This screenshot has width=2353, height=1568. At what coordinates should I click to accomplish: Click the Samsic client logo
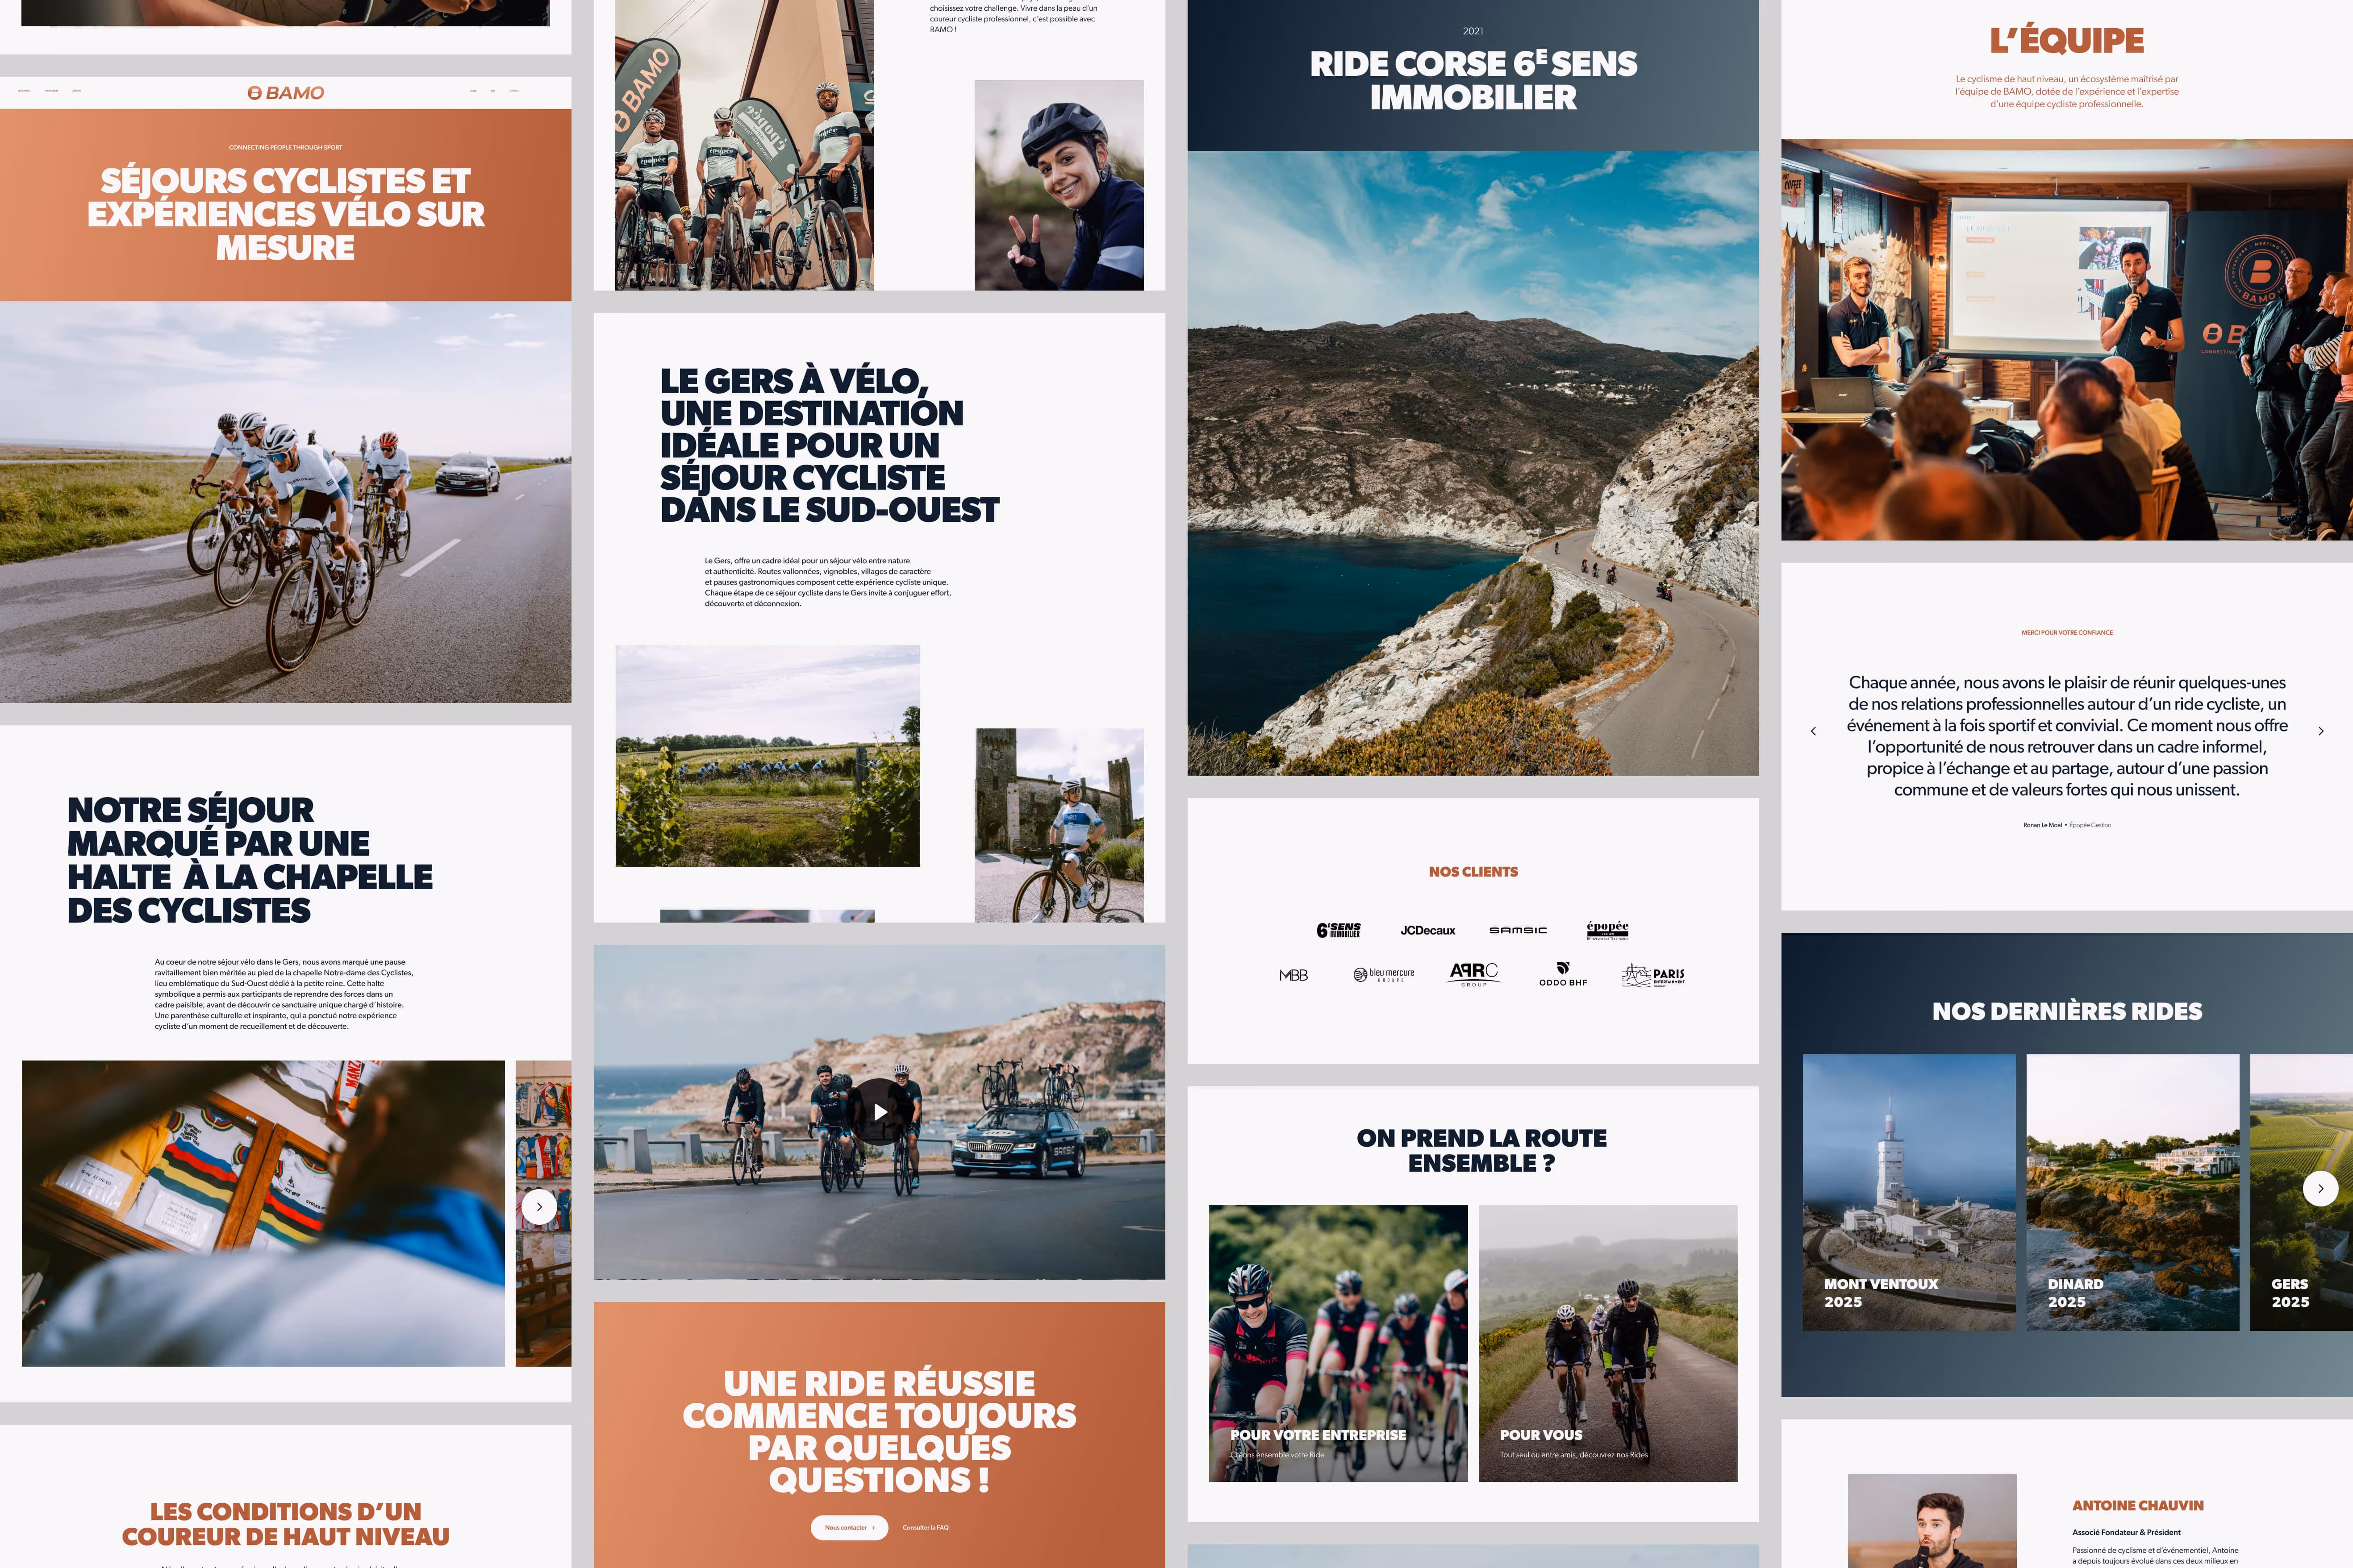1518,930
